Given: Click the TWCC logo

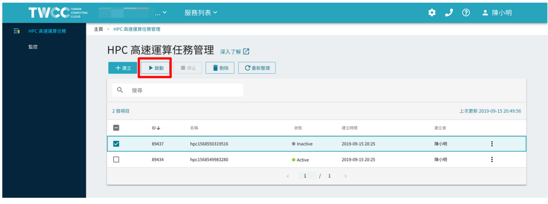Looking at the screenshot, I should (58, 13).
